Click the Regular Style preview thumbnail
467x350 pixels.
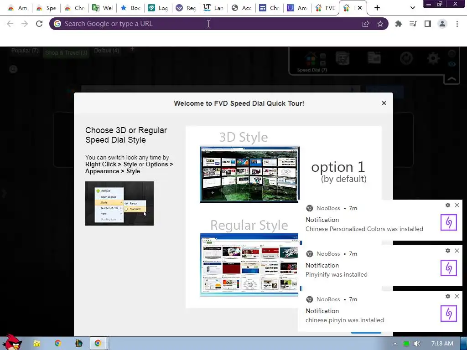tap(249, 265)
